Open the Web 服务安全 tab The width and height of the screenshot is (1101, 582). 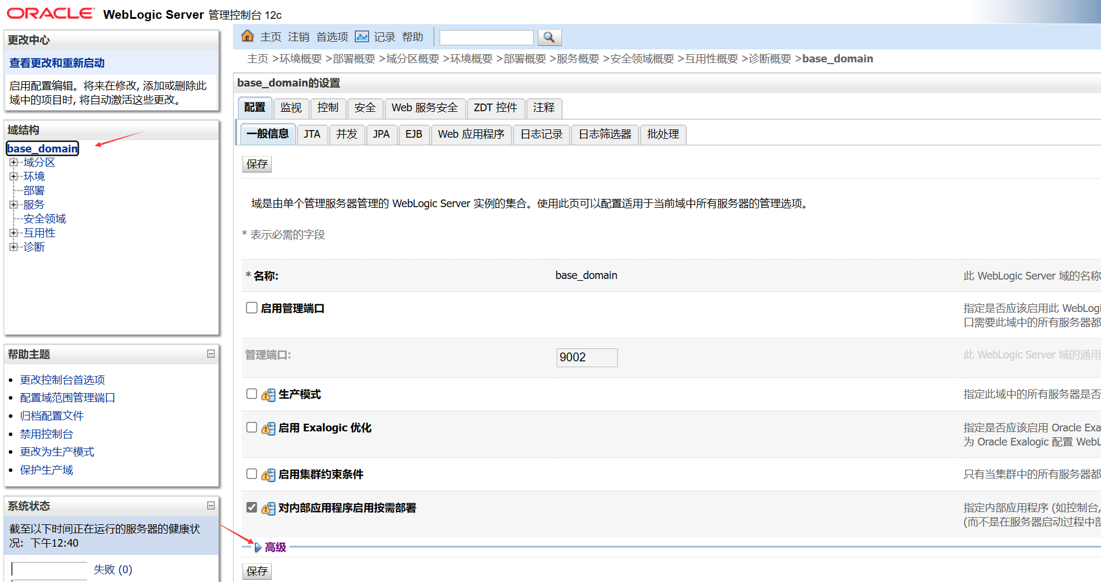pyautogui.click(x=425, y=108)
